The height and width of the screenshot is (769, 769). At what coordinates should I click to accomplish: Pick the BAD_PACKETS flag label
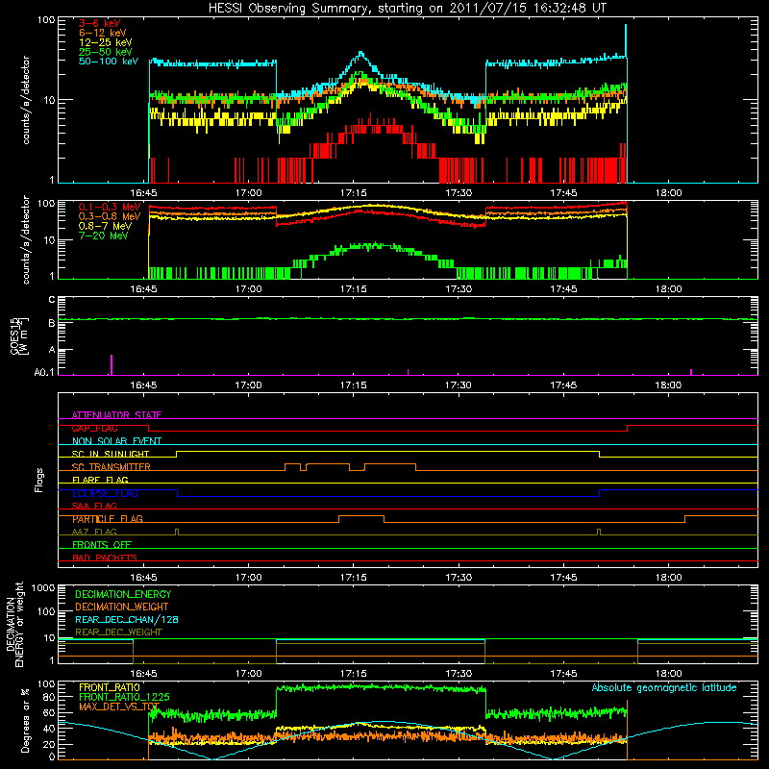[x=105, y=558]
